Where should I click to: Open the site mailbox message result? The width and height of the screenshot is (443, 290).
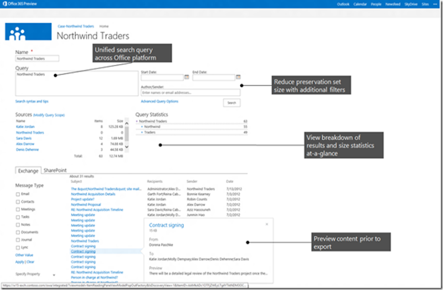click(x=106, y=189)
